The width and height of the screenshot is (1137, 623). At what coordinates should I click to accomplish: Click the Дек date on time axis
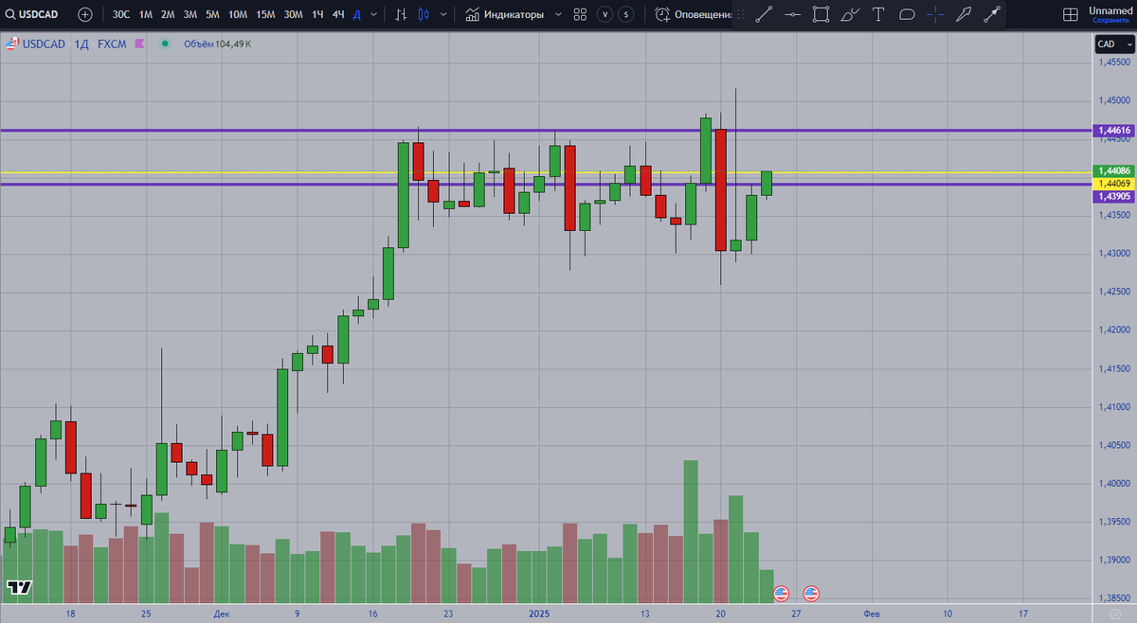coord(221,614)
